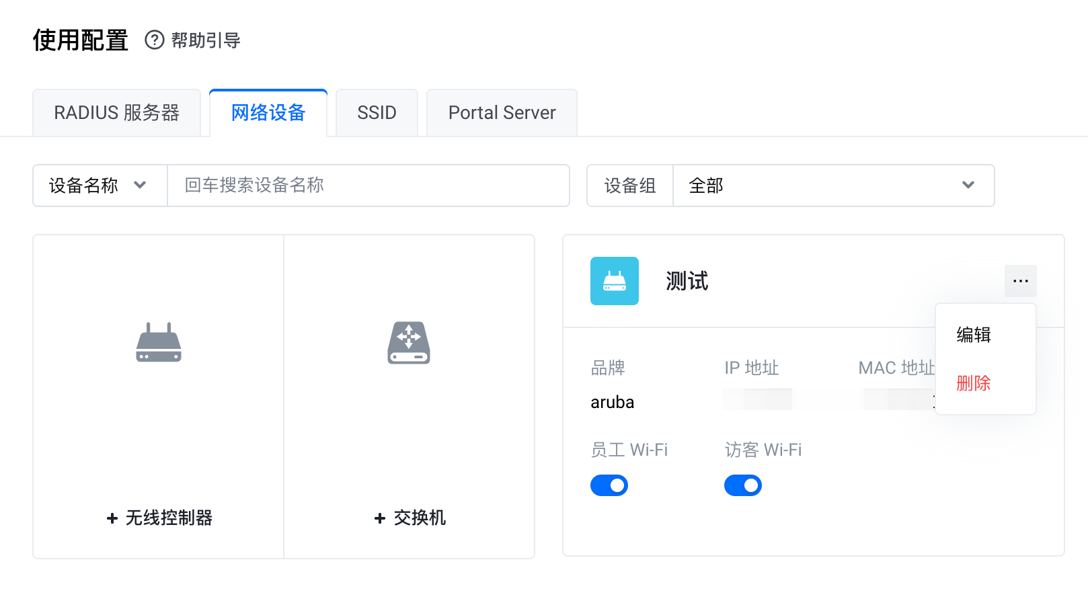Add a 交换机 device
1088x605 pixels.
(x=410, y=518)
